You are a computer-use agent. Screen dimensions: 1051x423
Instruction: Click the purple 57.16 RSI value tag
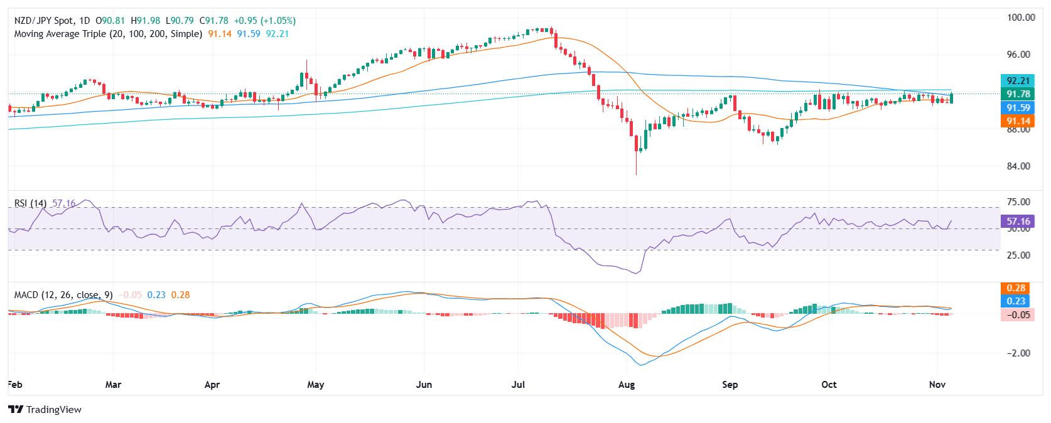[1017, 222]
